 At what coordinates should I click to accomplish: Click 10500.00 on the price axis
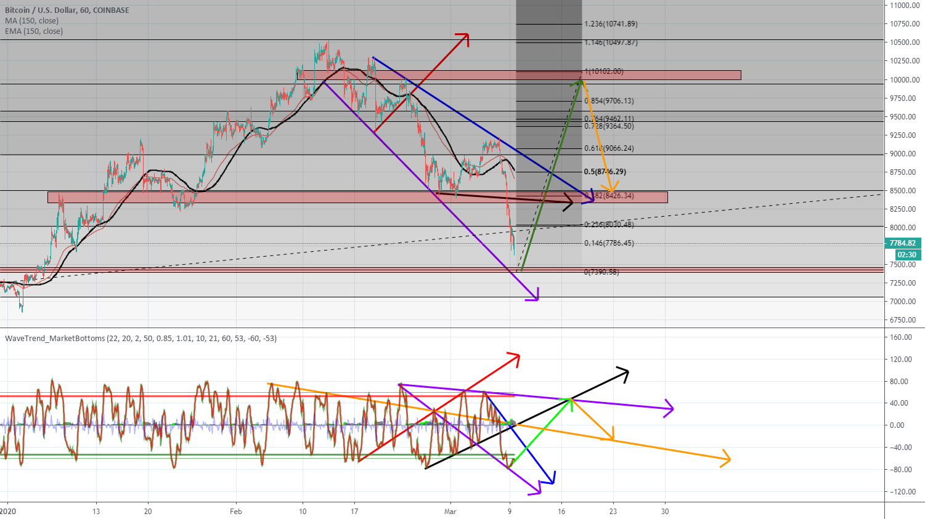pyautogui.click(x=905, y=42)
